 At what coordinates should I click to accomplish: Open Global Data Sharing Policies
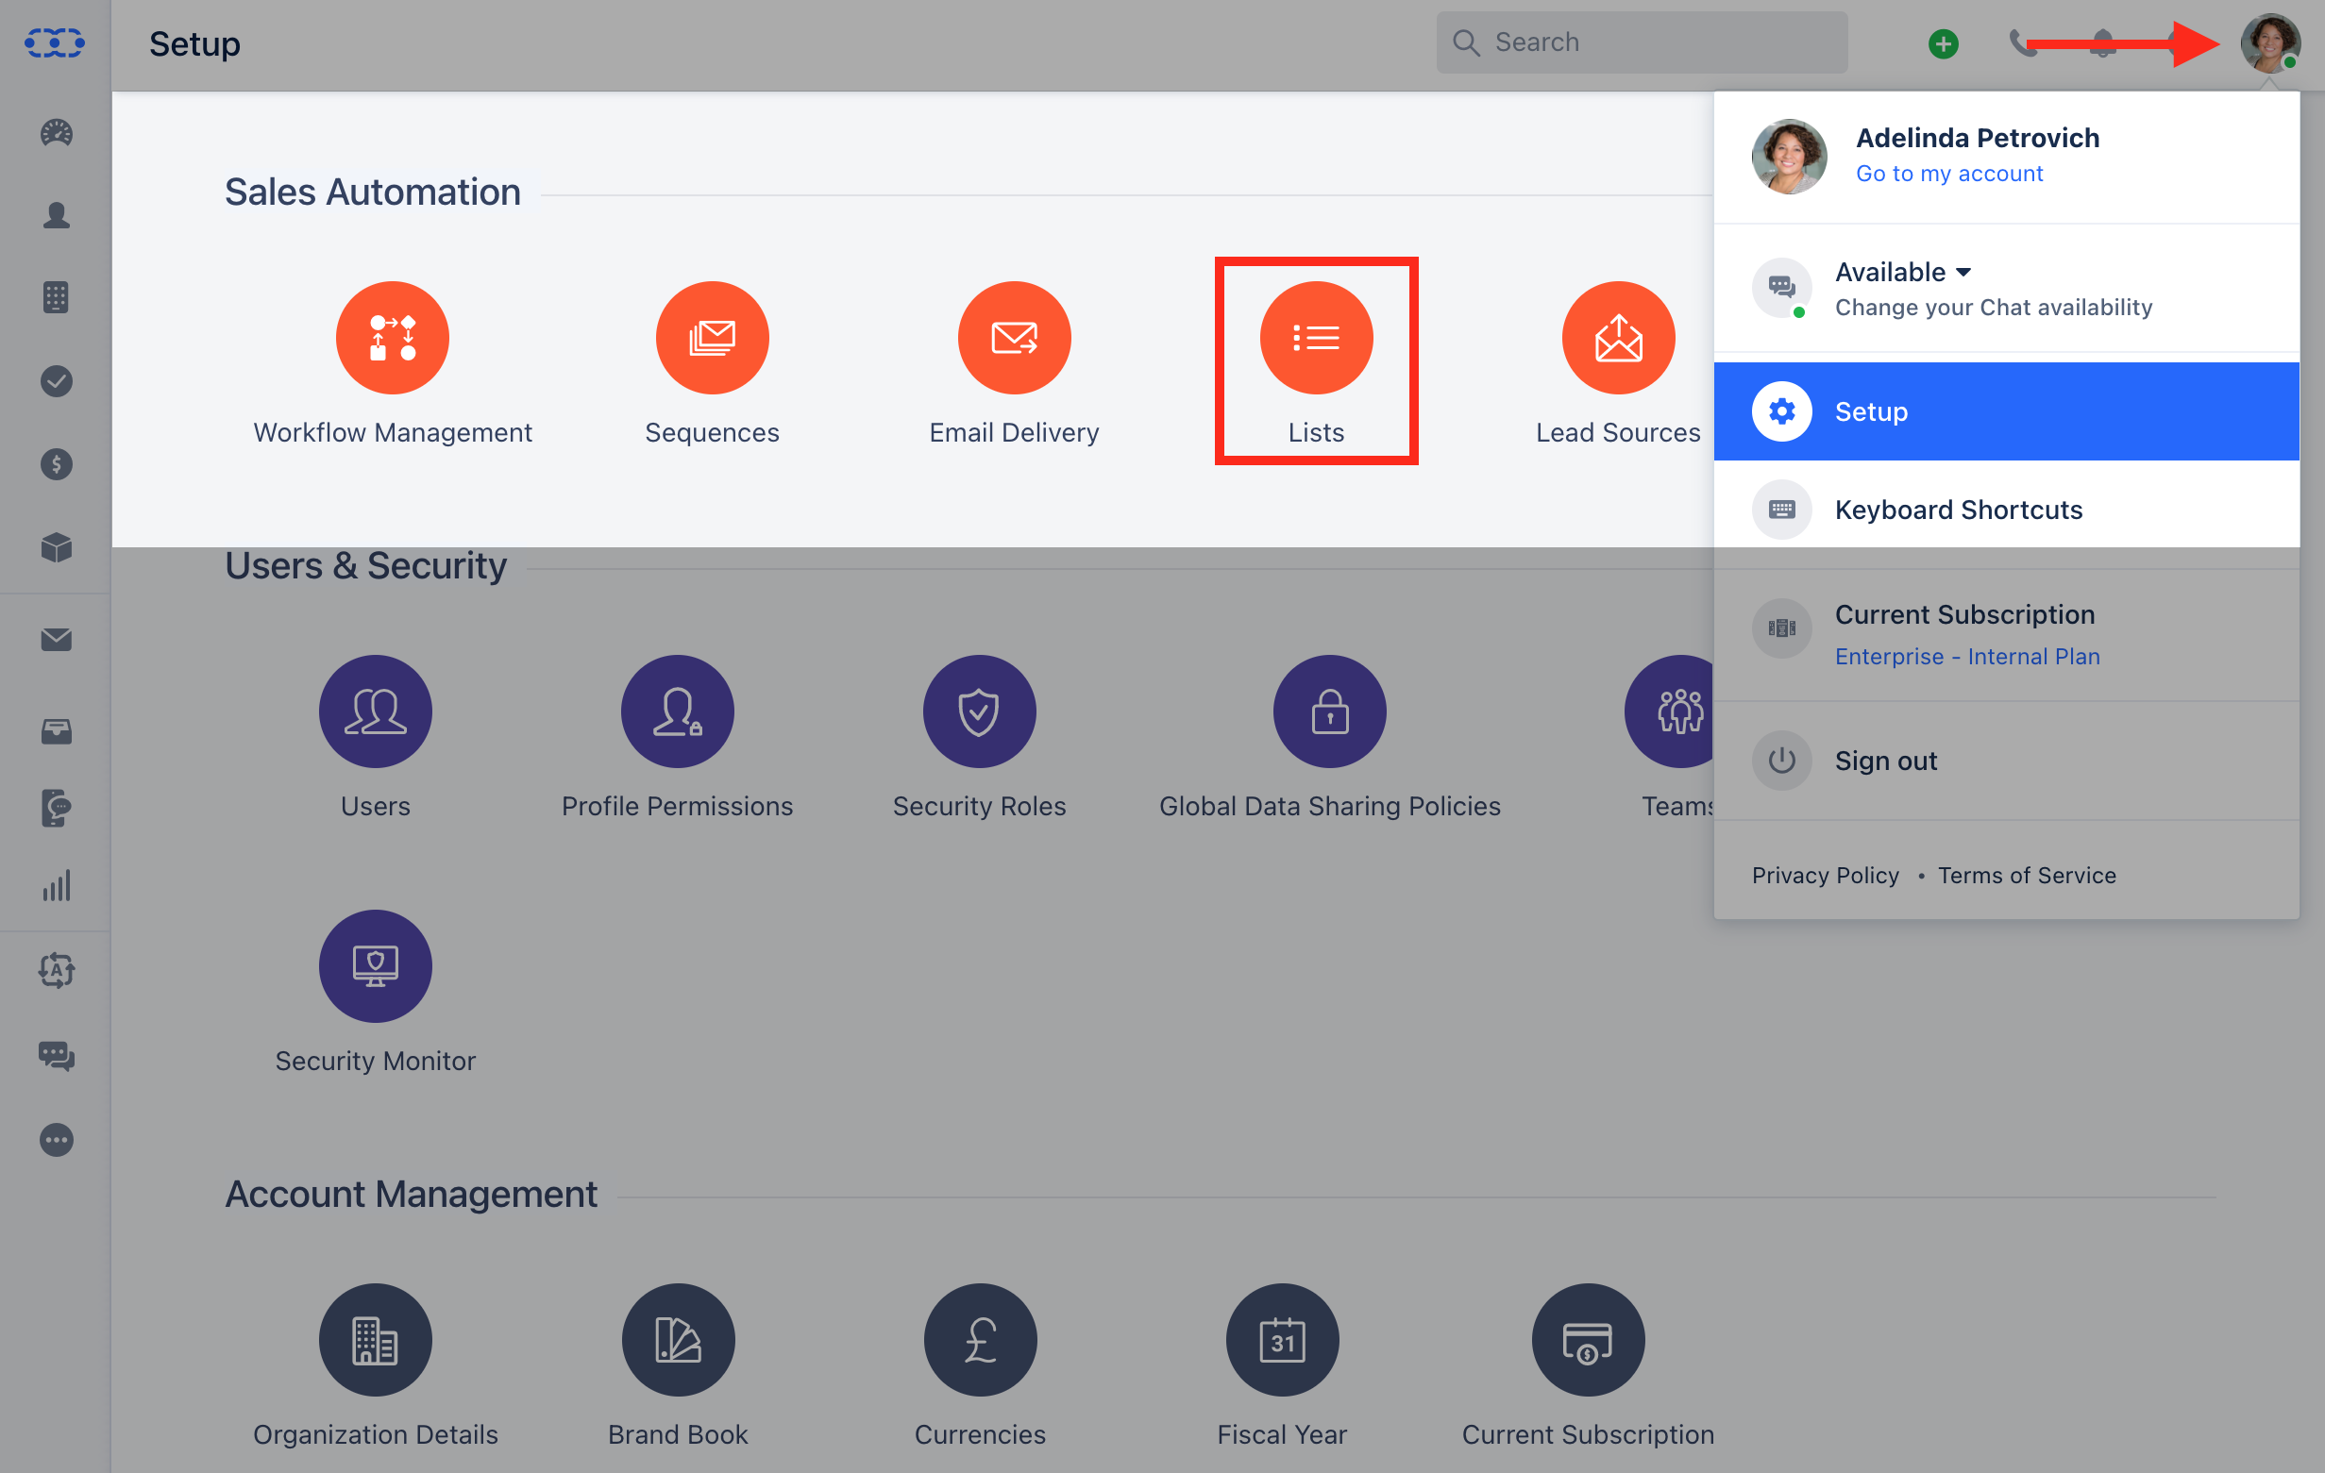coord(1329,711)
